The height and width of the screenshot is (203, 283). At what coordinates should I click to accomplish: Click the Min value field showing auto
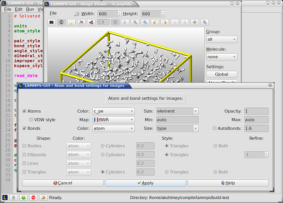click(x=177, y=120)
